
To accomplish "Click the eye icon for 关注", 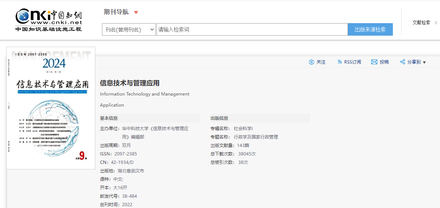I will [x=311, y=62].
